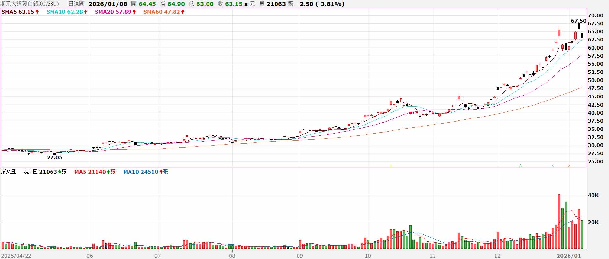Screen dimensions: 609x259
Task: Click the 2026/01 label on time axis
Action: [569, 256]
